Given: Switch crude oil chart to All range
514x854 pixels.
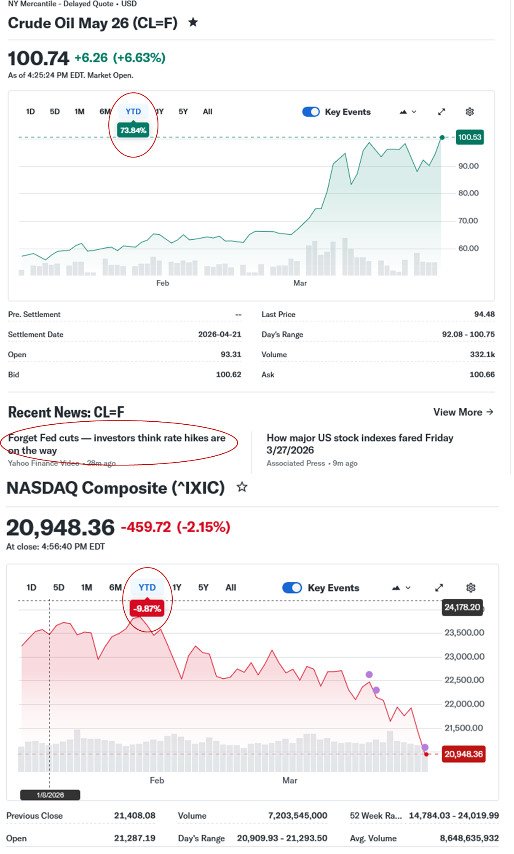Looking at the screenshot, I should click(x=207, y=112).
